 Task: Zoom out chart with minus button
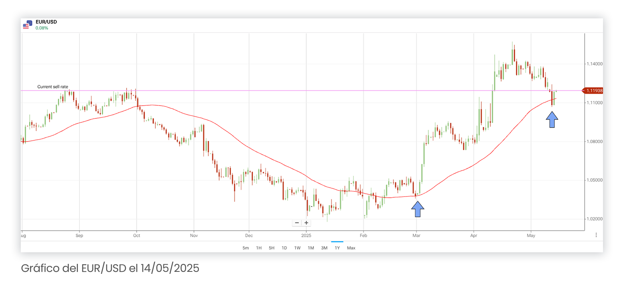tap(297, 223)
